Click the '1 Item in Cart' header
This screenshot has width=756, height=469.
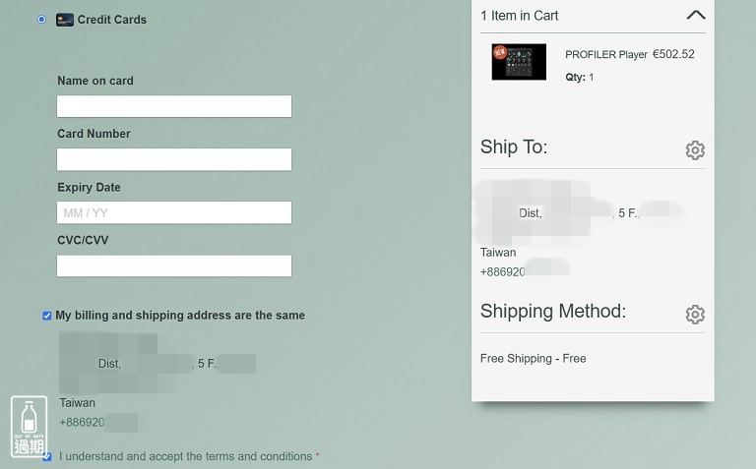click(520, 16)
